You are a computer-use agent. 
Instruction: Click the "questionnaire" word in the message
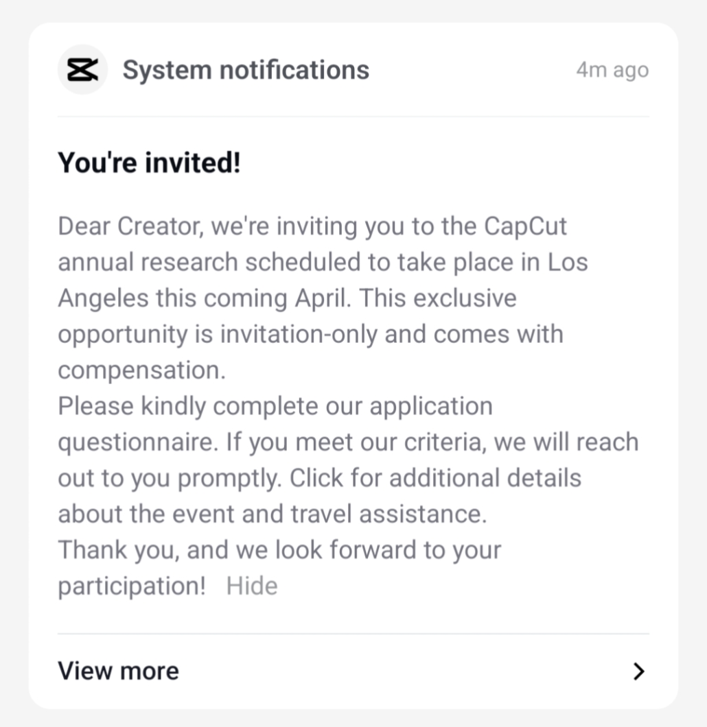[137, 442]
